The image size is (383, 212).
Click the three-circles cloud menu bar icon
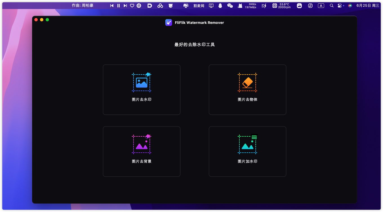(160, 6)
